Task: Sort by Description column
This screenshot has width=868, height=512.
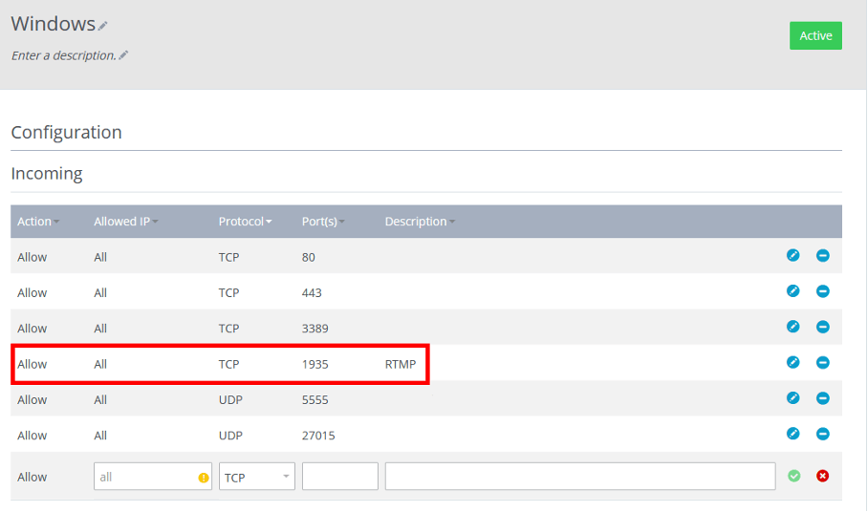Action: tap(421, 222)
